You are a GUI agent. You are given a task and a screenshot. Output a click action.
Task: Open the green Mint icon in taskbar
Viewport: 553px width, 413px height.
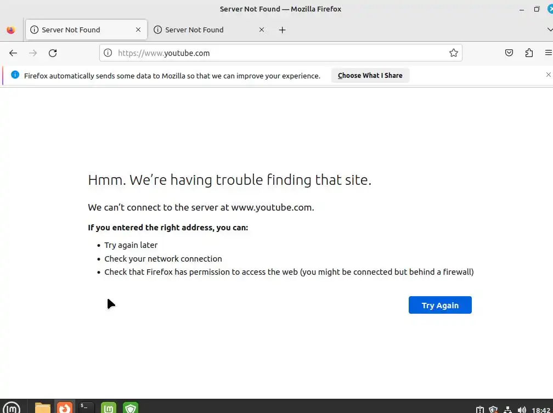(x=109, y=408)
